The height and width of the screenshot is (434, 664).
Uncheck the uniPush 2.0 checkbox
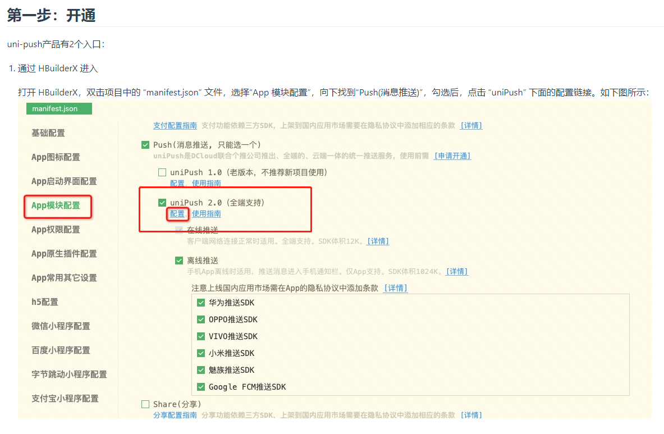coord(162,203)
